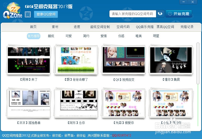
Task: Click the 【沫沫】孤独患者 caption text
Action: tap(29, 123)
